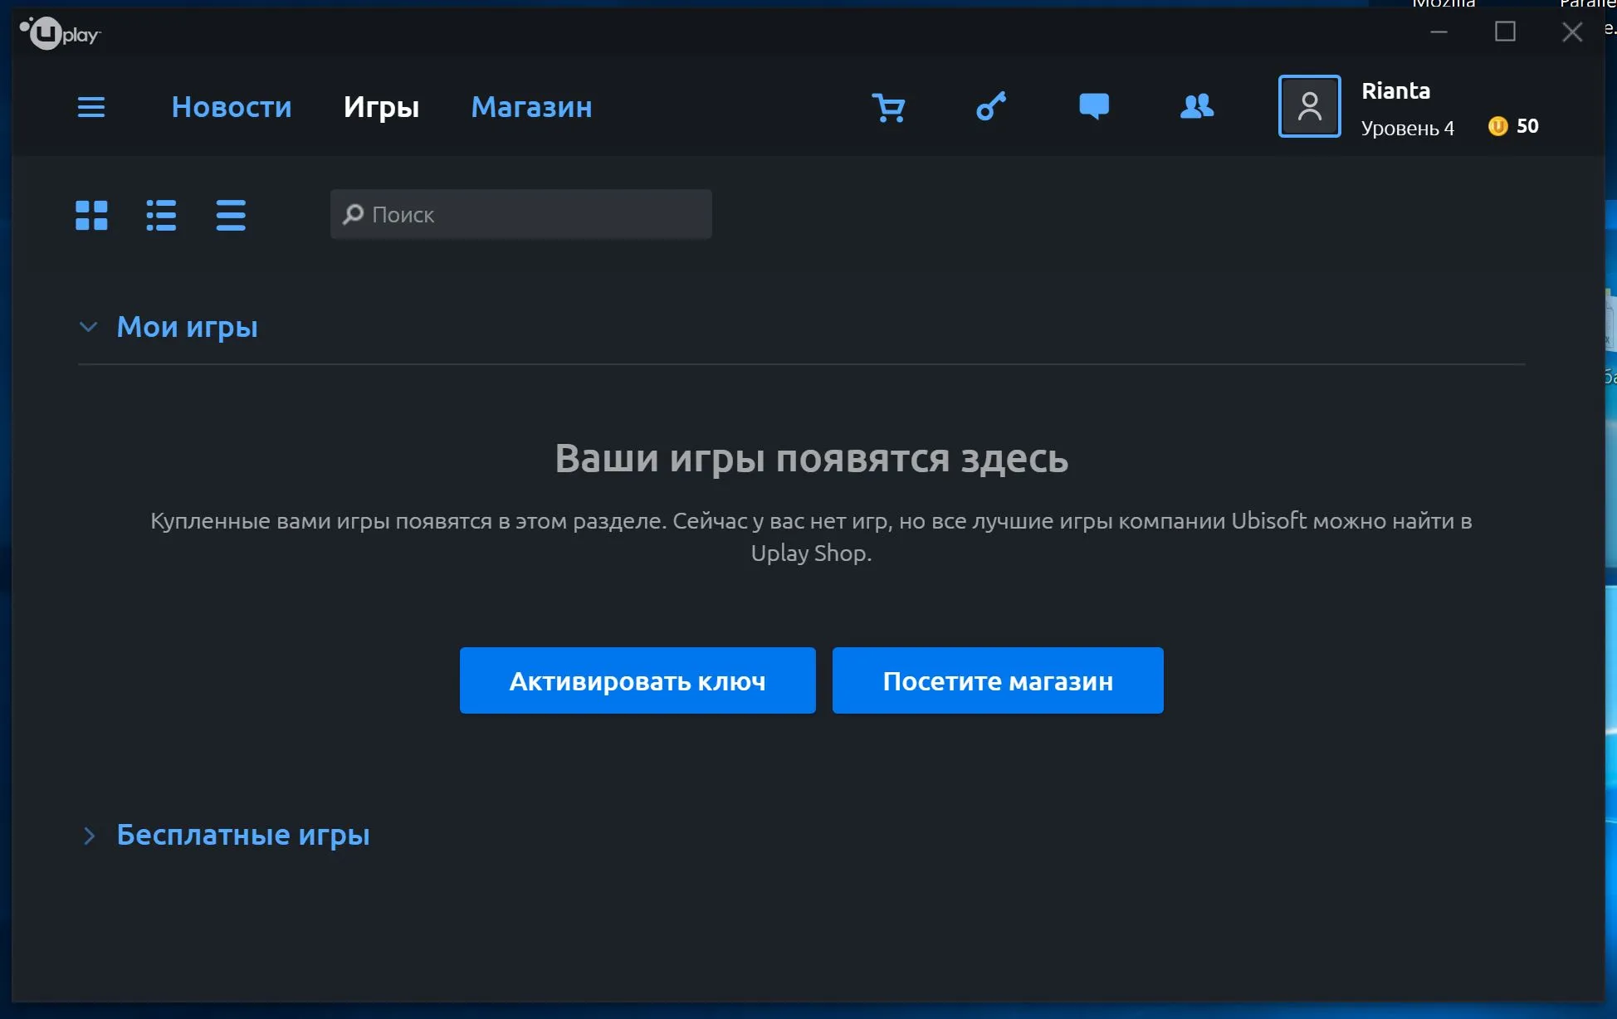Maximize the Uplay window

coord(1505,32)
